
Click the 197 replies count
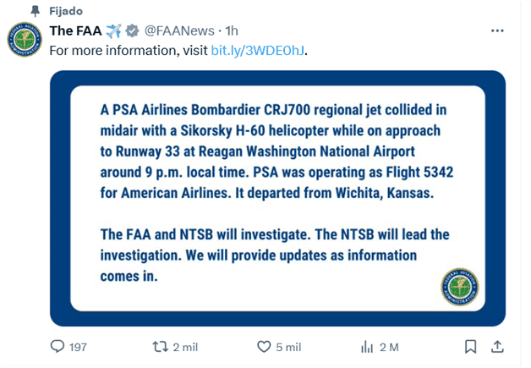click(79, 347)
